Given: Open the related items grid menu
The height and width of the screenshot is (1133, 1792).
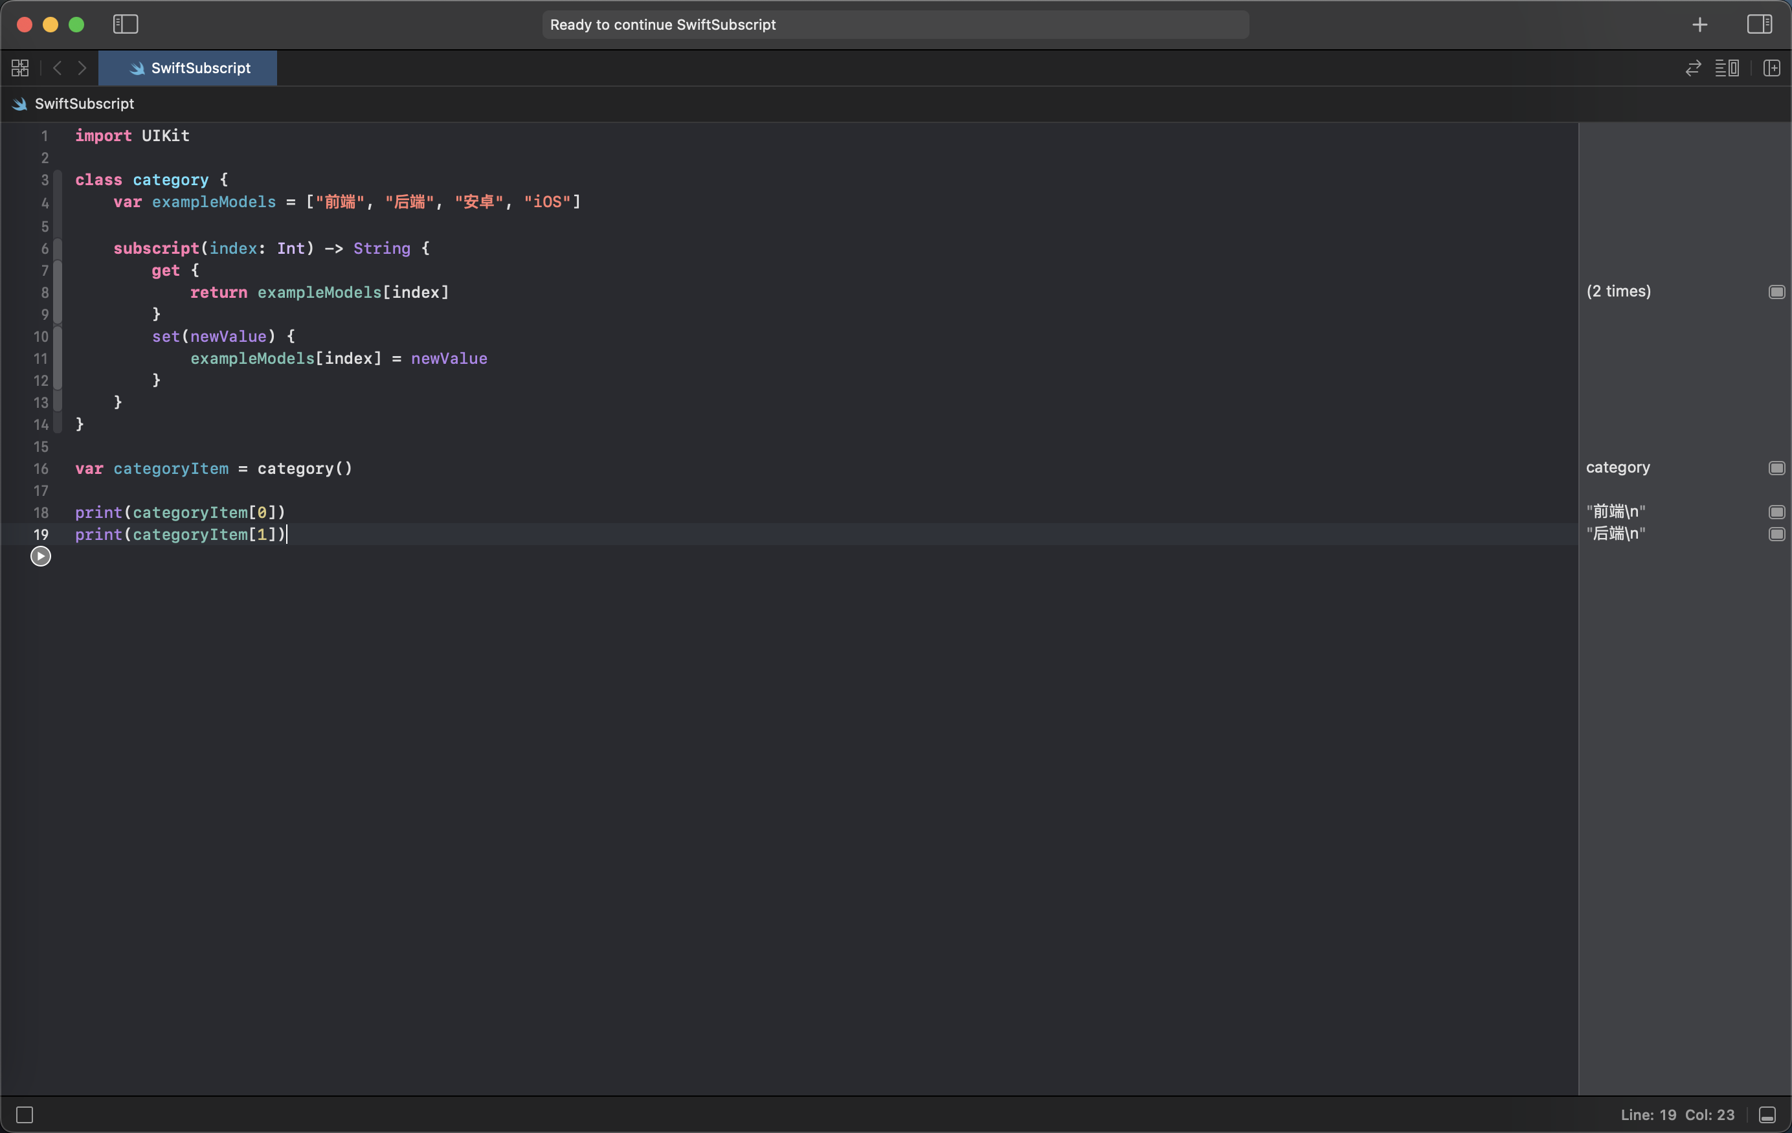Looking at the screenshot, I should [20, 68].
